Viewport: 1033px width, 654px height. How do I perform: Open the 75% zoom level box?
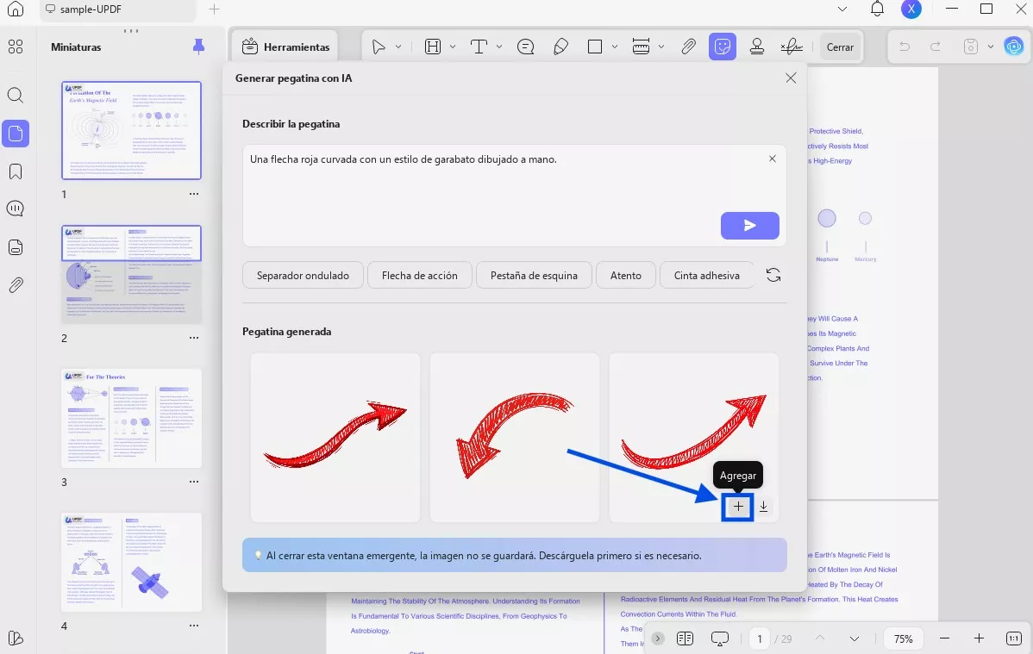tap(903, 638)
